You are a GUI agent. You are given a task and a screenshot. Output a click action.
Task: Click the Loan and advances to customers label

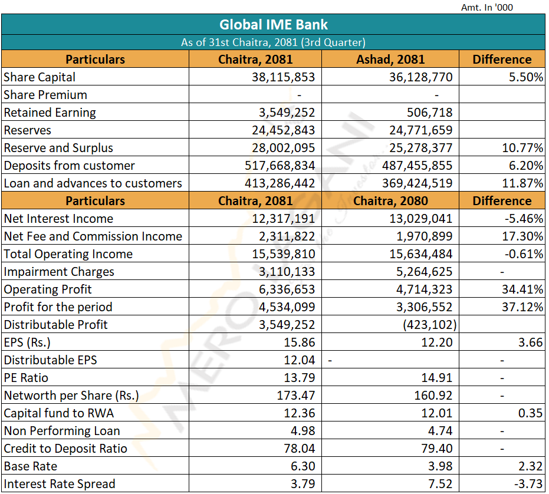(93, 183)
